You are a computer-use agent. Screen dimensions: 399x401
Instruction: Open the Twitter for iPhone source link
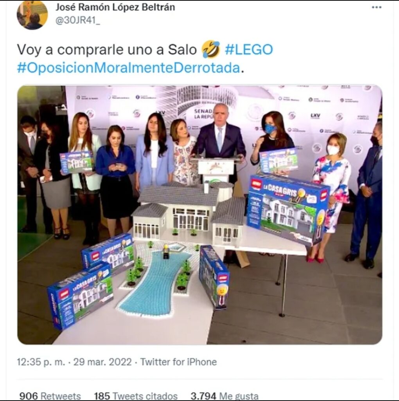coord(178,362)
